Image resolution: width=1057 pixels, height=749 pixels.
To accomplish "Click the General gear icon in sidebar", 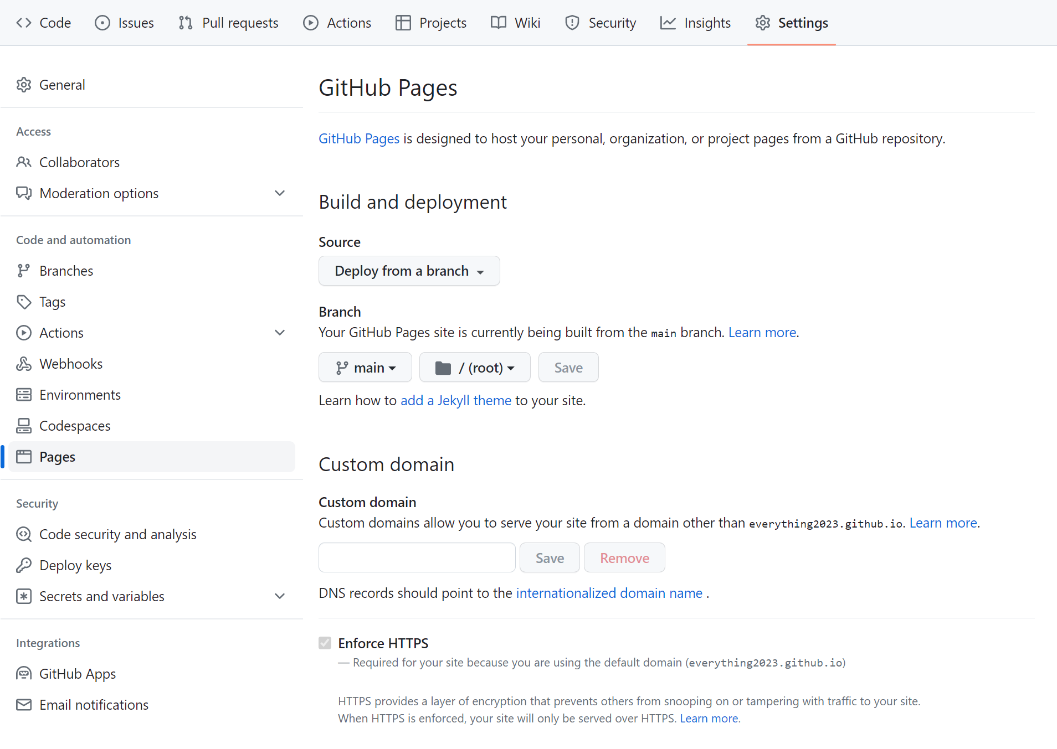I will click(24, 85).
